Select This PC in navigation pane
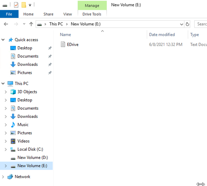The height and width of the screenshot is (186, 207). [x=22, y=84]
